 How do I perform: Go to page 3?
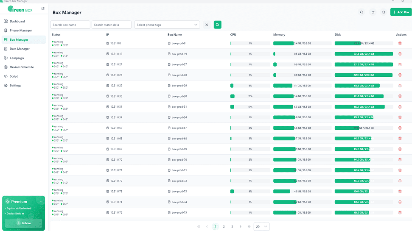point(232,226)
